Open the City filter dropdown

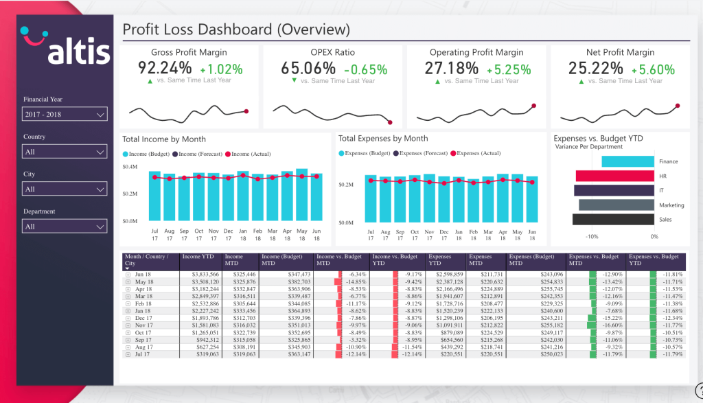pos(65,189)
